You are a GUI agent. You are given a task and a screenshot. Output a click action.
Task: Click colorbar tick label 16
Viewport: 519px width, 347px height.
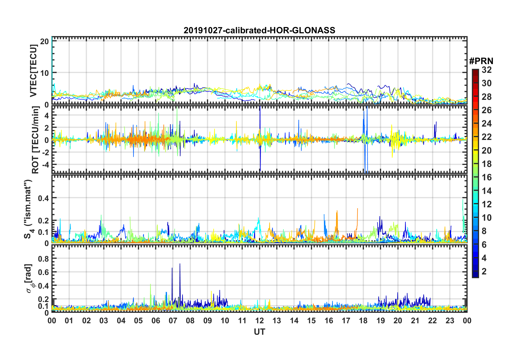(487, 177)
